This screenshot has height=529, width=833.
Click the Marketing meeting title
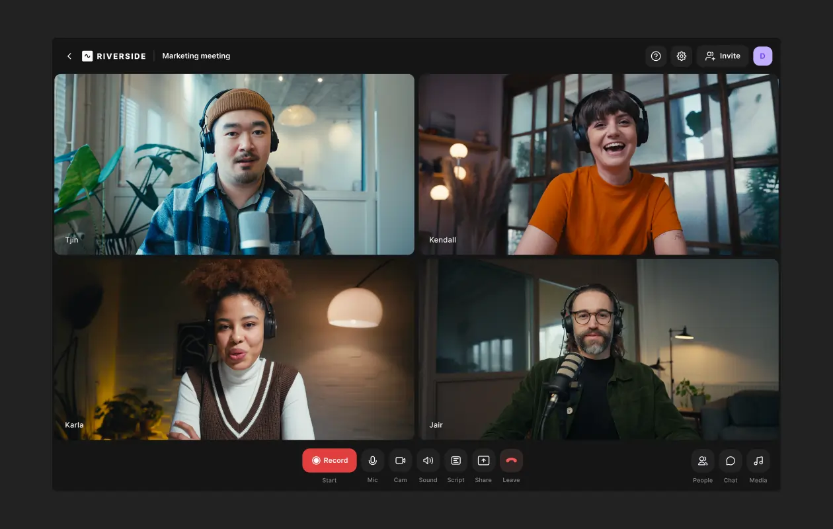pos(196,56)
